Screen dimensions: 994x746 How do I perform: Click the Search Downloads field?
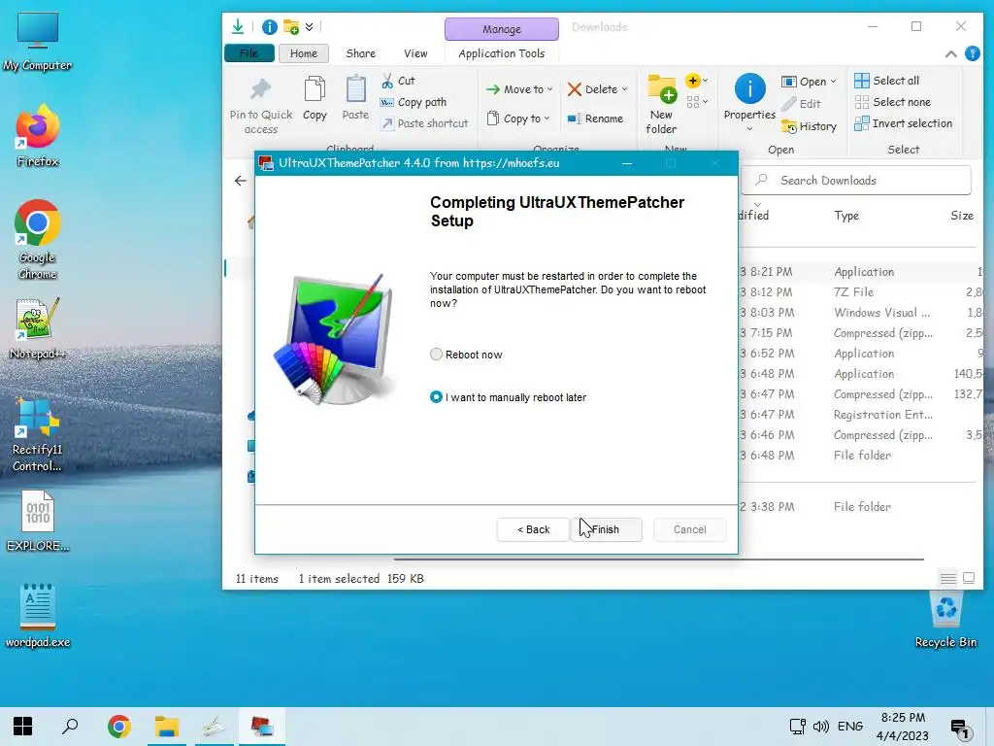[x=855, y=181]
